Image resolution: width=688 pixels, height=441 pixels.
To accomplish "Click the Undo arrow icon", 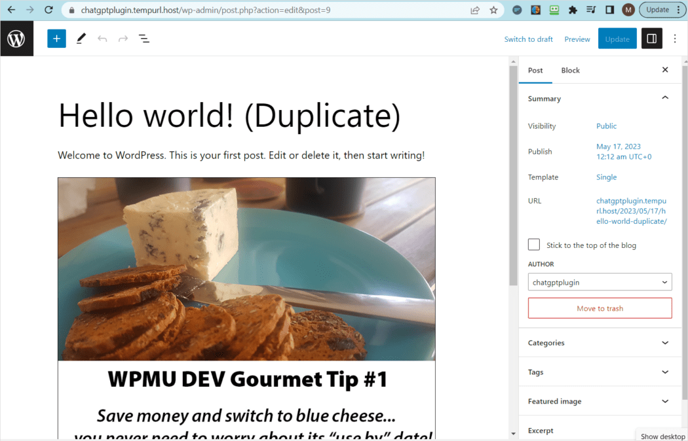I will click(x=102, y=39).
